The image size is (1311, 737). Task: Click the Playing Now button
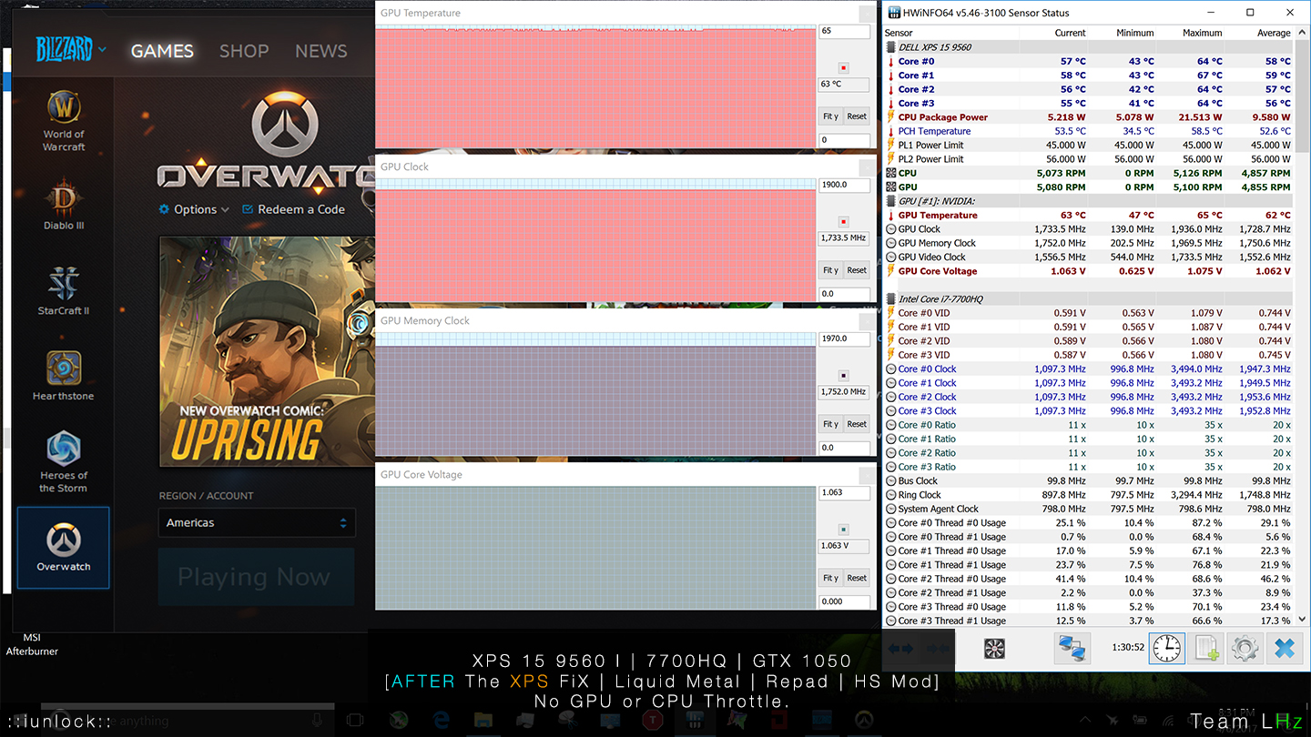point(256,577)
